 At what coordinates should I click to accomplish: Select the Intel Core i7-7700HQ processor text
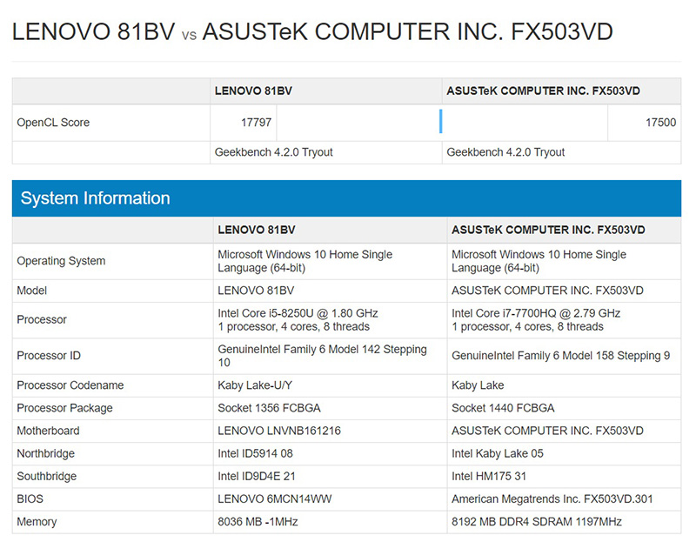pos(535,313)
